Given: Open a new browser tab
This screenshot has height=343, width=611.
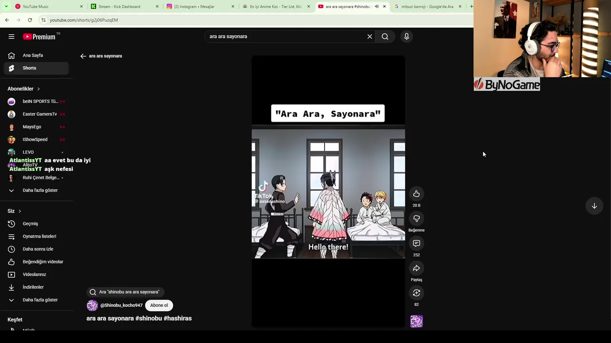Looking at the screenshot, I should tap(471, 7).
